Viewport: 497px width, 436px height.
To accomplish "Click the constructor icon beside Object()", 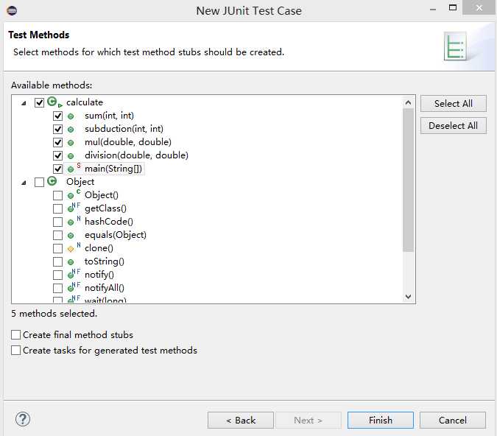I will 74,194.
